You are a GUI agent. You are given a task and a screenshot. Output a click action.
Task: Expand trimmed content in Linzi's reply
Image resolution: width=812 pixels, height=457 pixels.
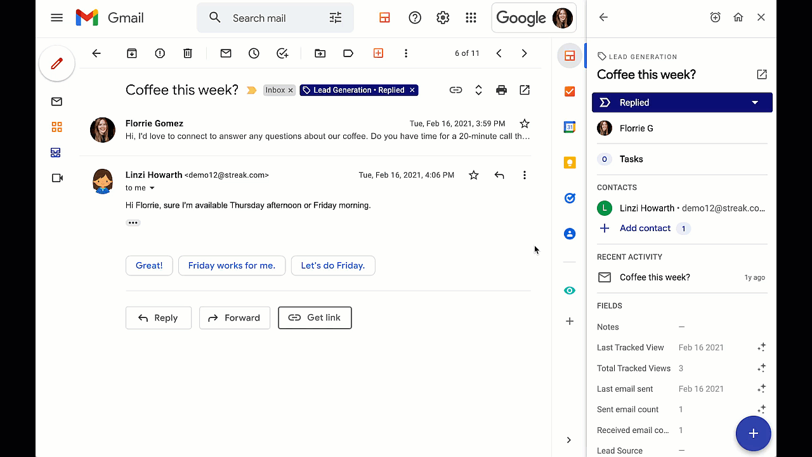tap(133, 222)
